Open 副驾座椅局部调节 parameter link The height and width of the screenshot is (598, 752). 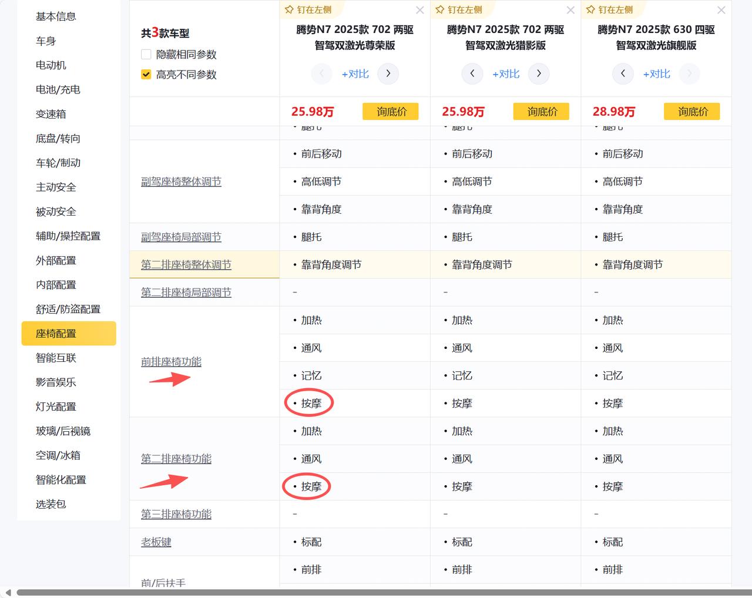[x=181, y=237]
